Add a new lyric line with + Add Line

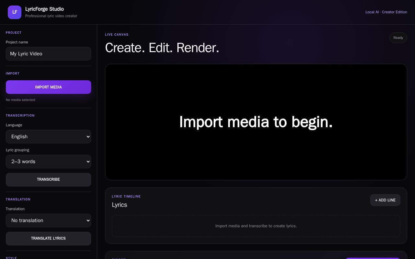point(385,200)
